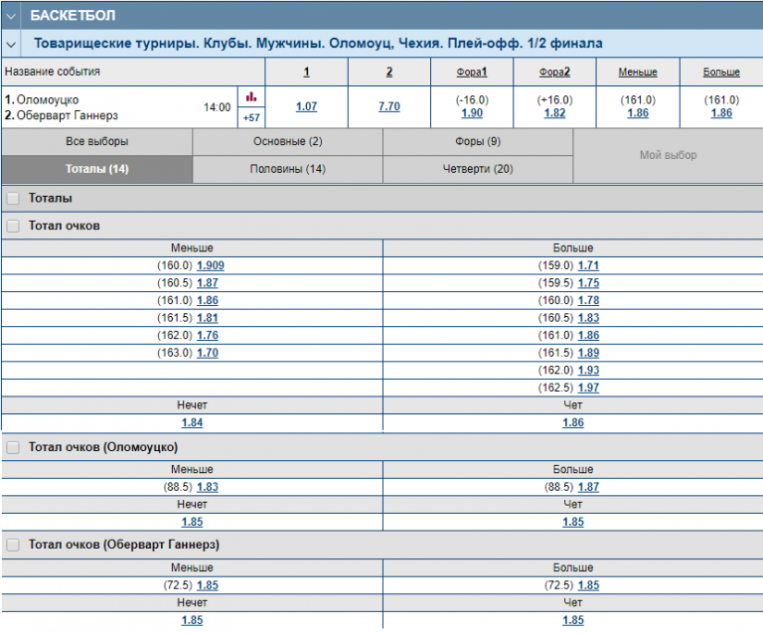The height and width of the screenshot is (634, 763).
Task: Open the Мой выбор panel
Action: tap(669, 155)
